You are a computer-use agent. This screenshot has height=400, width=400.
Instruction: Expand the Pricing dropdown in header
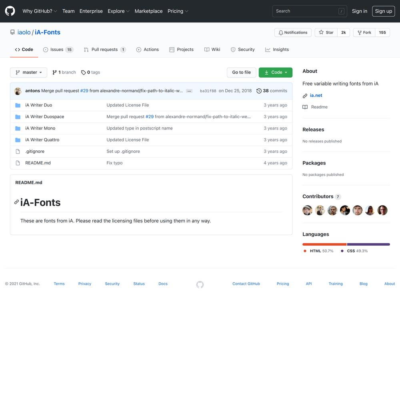178,11
